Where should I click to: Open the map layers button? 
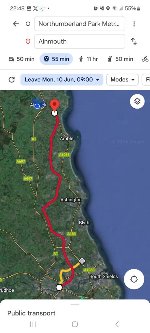[137, 101]
